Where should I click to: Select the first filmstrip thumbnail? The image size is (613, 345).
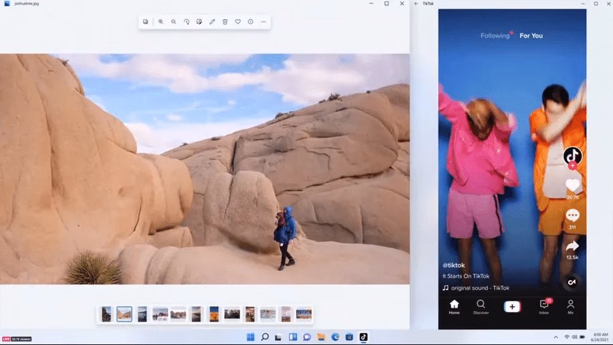106,314
